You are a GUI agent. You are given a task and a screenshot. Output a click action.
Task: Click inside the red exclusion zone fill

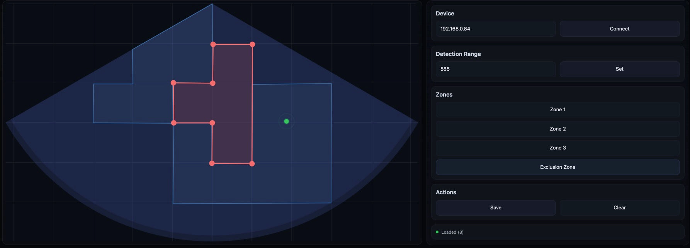click(x=232, y=104)
